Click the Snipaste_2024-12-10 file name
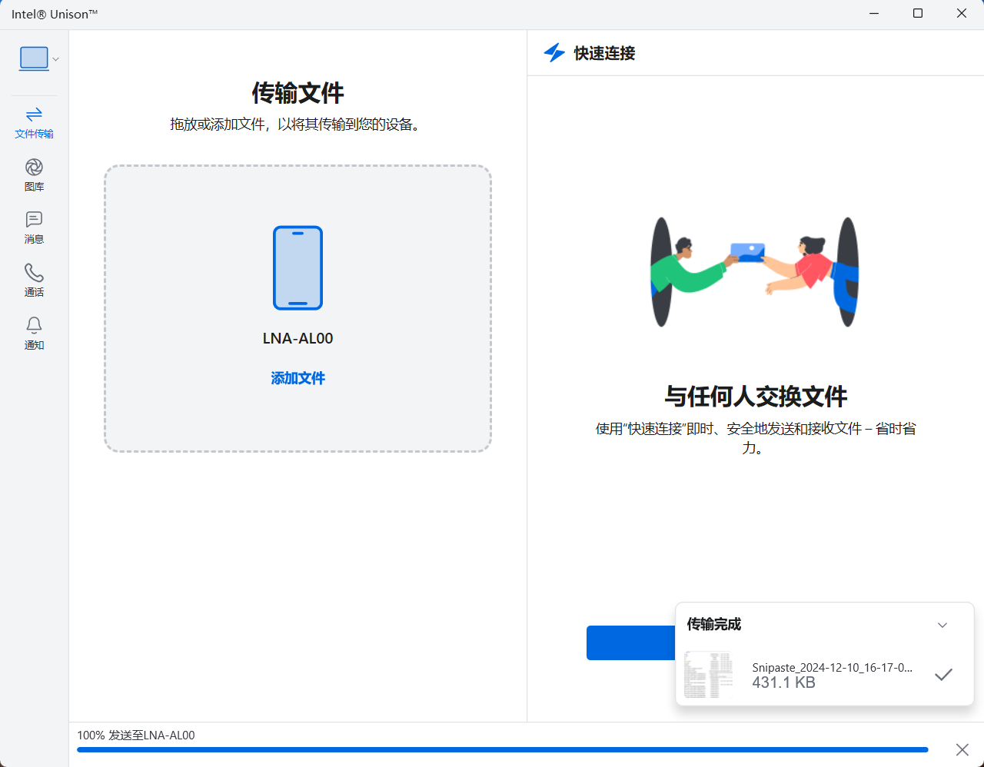 832,668
